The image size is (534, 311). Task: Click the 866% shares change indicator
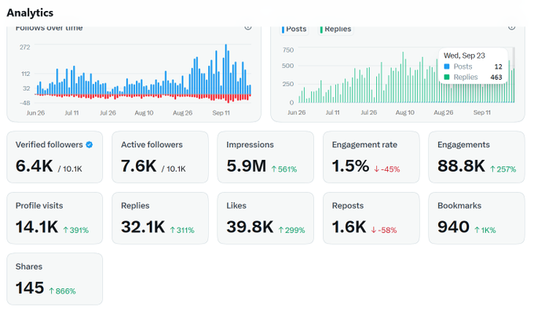pos(62,291)
